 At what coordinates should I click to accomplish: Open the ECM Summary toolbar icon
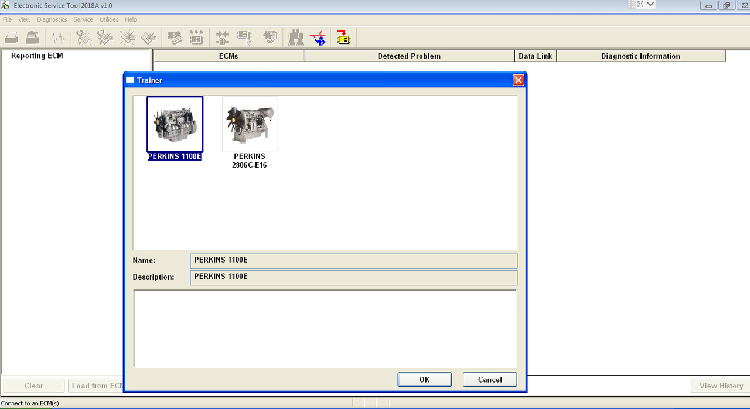[175, 38]
